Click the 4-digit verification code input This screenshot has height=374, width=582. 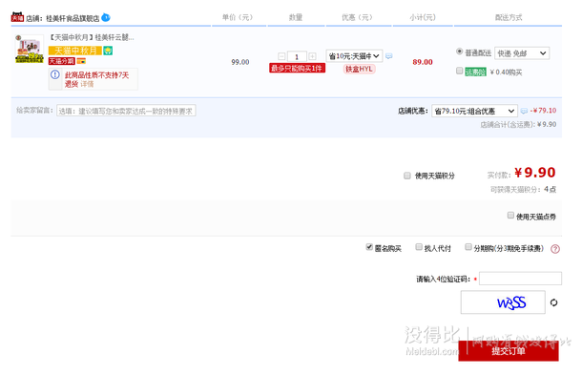pos(520,279)
